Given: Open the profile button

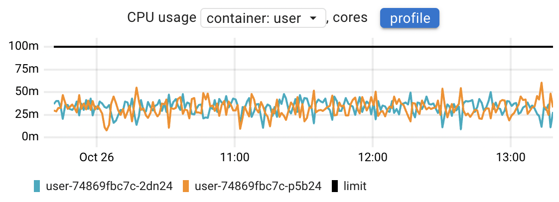Looking at the screenshot, I should [x=410, y=18].
